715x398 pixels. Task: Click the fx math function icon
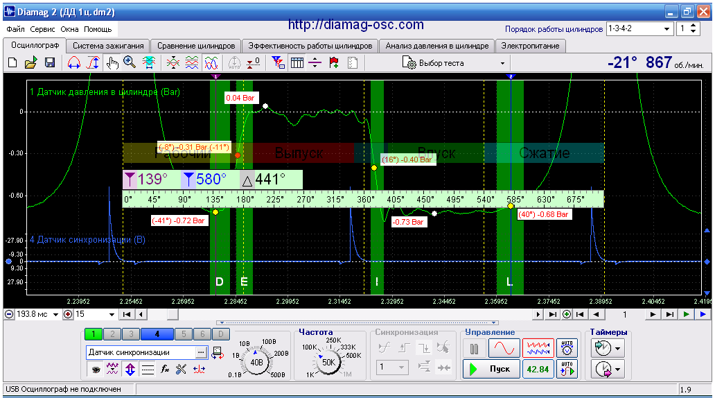165,369
